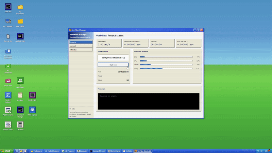Image resolution: width=272 pixels, height=153 pixels.
Task: Open Command Prompt desktop icon
Action: tap(20, 110)
